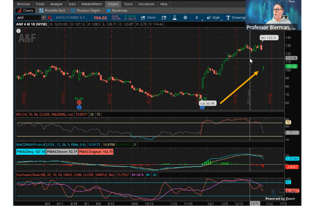Screen dimensions: 311x209
Task: Open the D aggregation period selector
Action: click(197, 18)
